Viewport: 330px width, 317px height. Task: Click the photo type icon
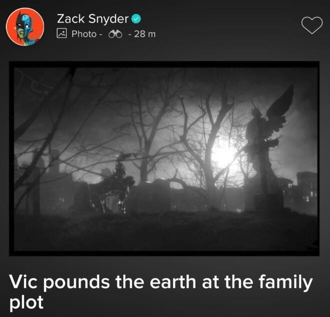click(x=62, y=34)
